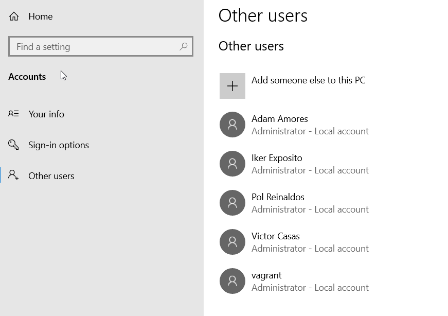Click the Sign-in options key icon
Screen dimensions: 448x316
click(14, 145)
